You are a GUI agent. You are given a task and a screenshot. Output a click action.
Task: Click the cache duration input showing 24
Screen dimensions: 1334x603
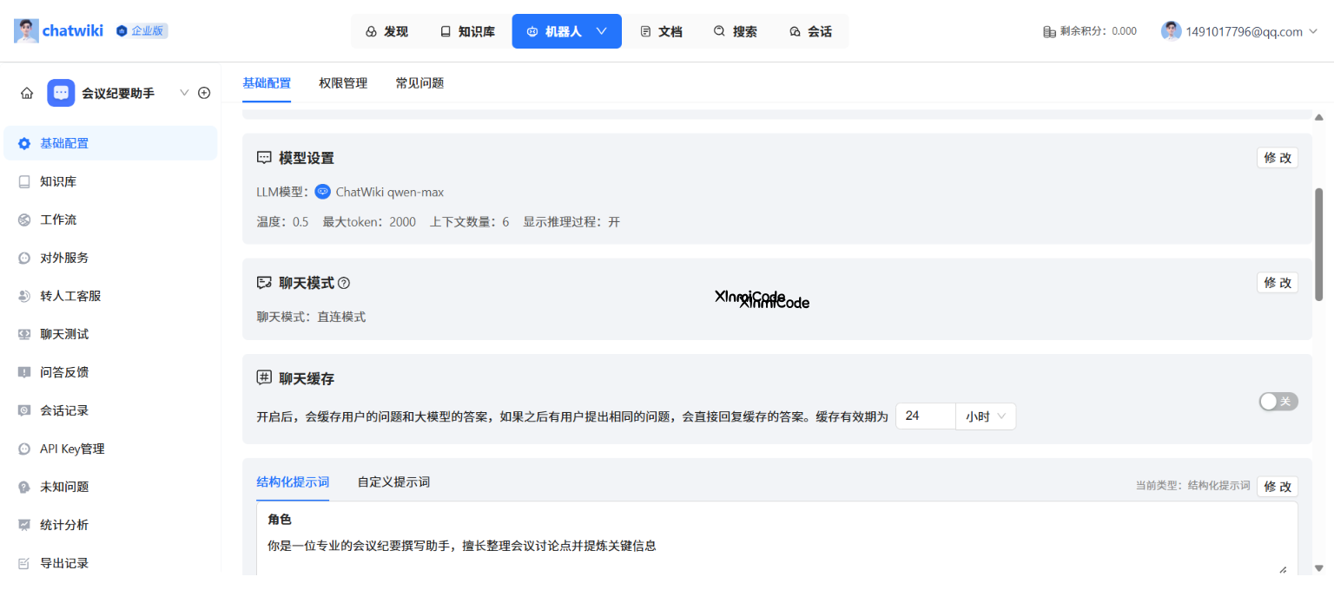tap(925, 416)
